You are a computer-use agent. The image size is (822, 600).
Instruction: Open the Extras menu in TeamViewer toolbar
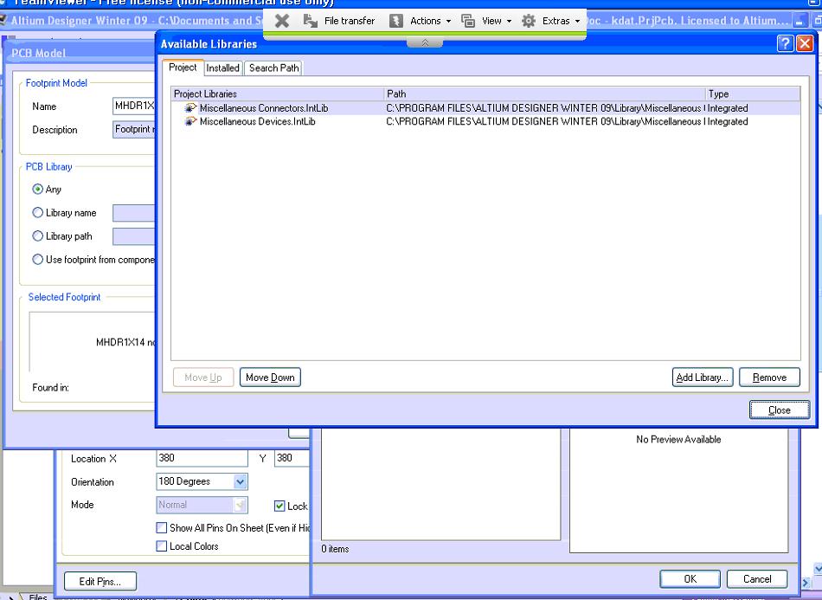[x=551, y=21]
